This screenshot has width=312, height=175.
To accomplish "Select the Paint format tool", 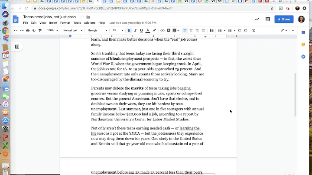I will point(40,30).
